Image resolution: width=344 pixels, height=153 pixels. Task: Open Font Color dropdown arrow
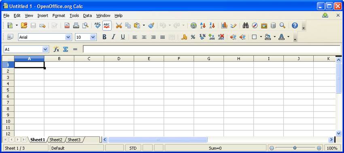click(288, 37)
